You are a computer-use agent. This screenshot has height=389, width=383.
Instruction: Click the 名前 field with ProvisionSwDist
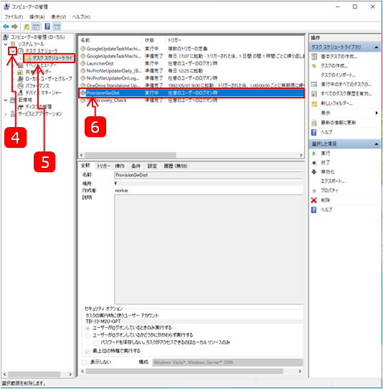[209, 175]
